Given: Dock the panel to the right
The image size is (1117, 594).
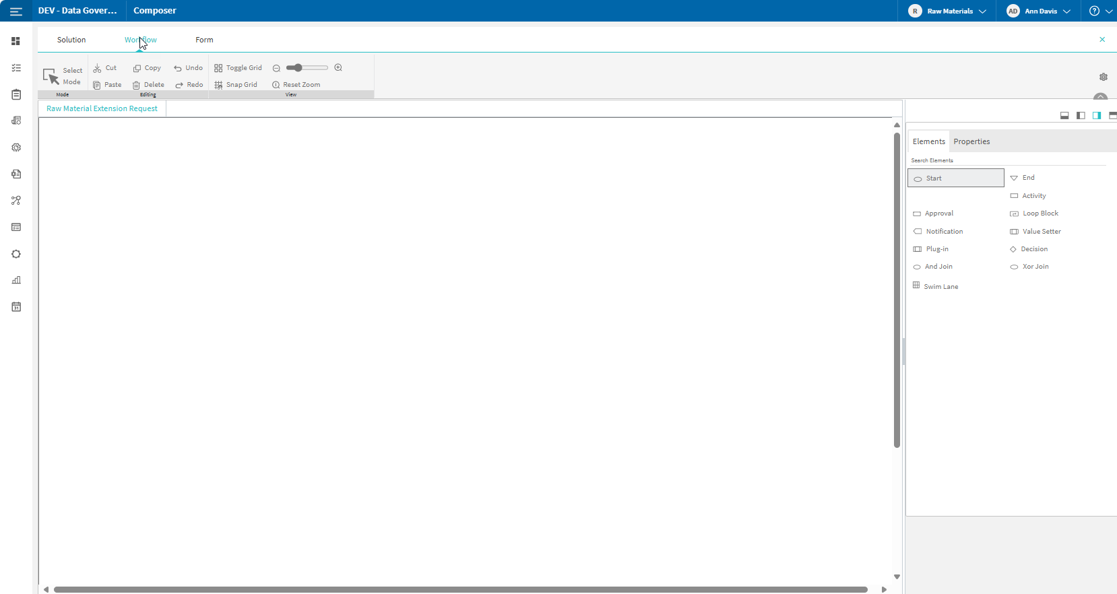Looking at the screenshot, I should [x=1097, y=116].
